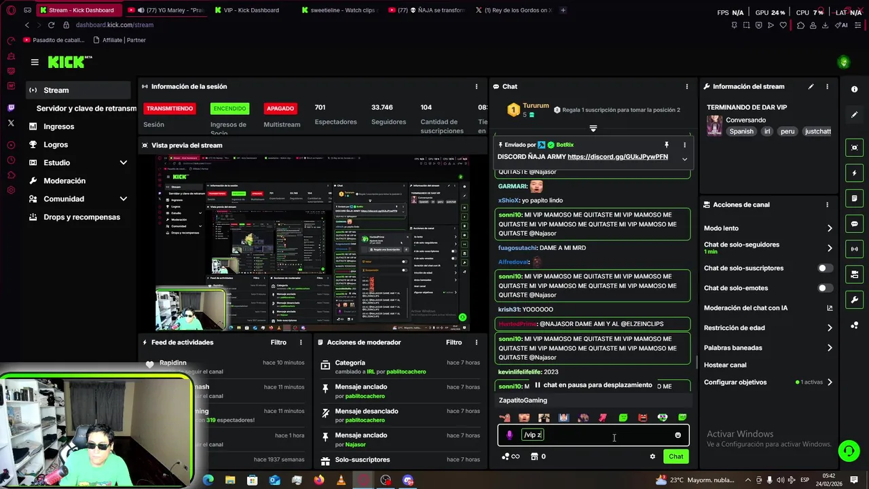This screenshot has height=489, width=869.
Task: Open Moderación del chat con IA external link
Action: tap(830, 308)
